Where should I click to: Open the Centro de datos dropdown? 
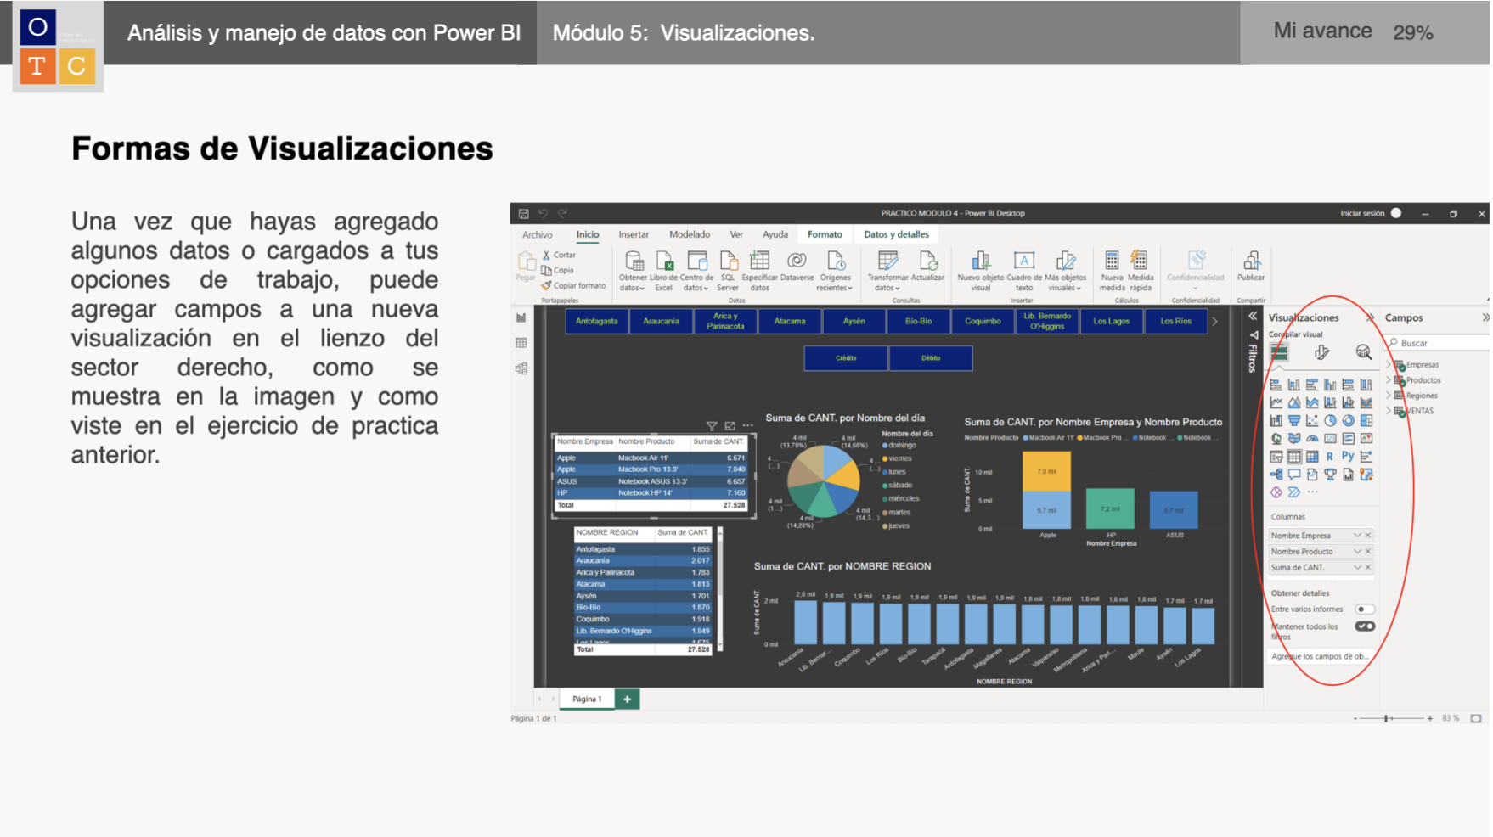pos(696,271)
